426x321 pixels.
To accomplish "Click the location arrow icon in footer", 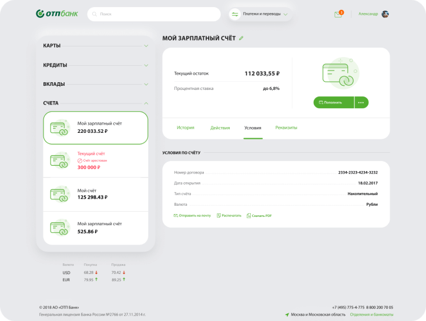I will click(287, 315).
